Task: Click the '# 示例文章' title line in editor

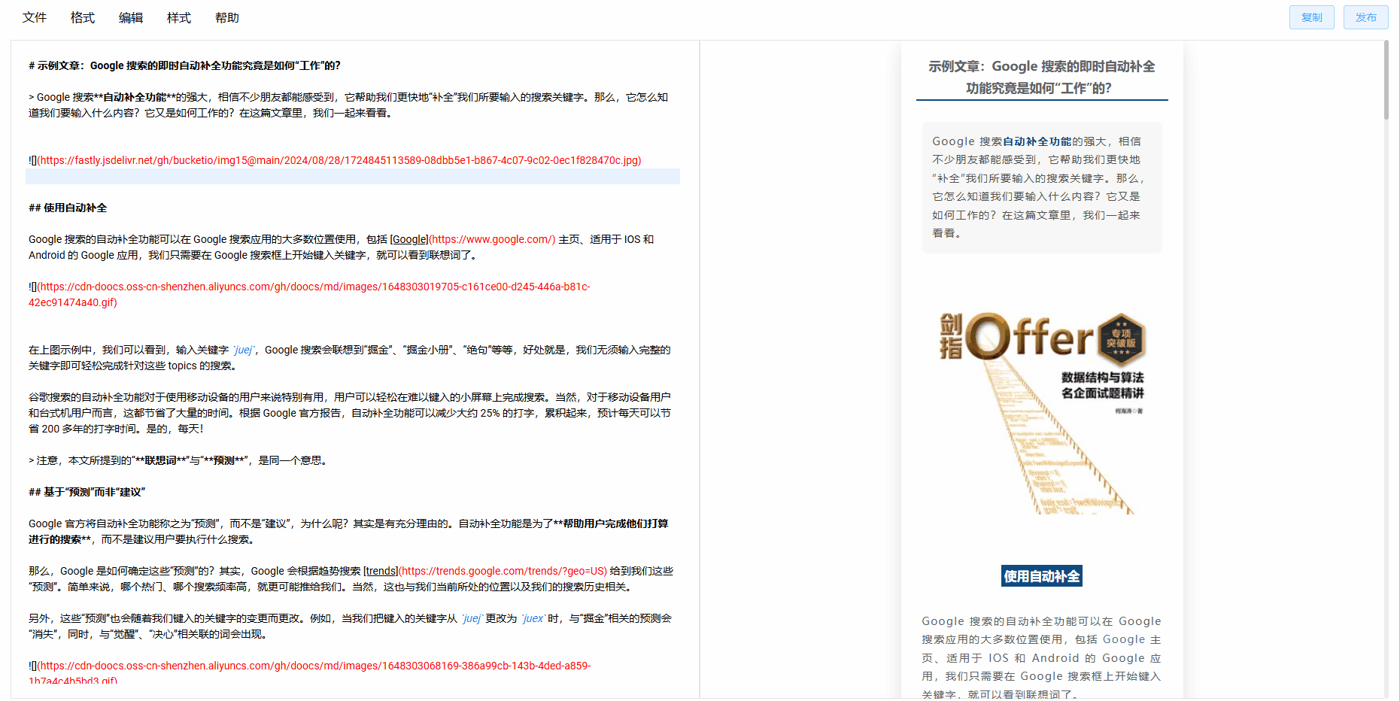Action: 184,65
